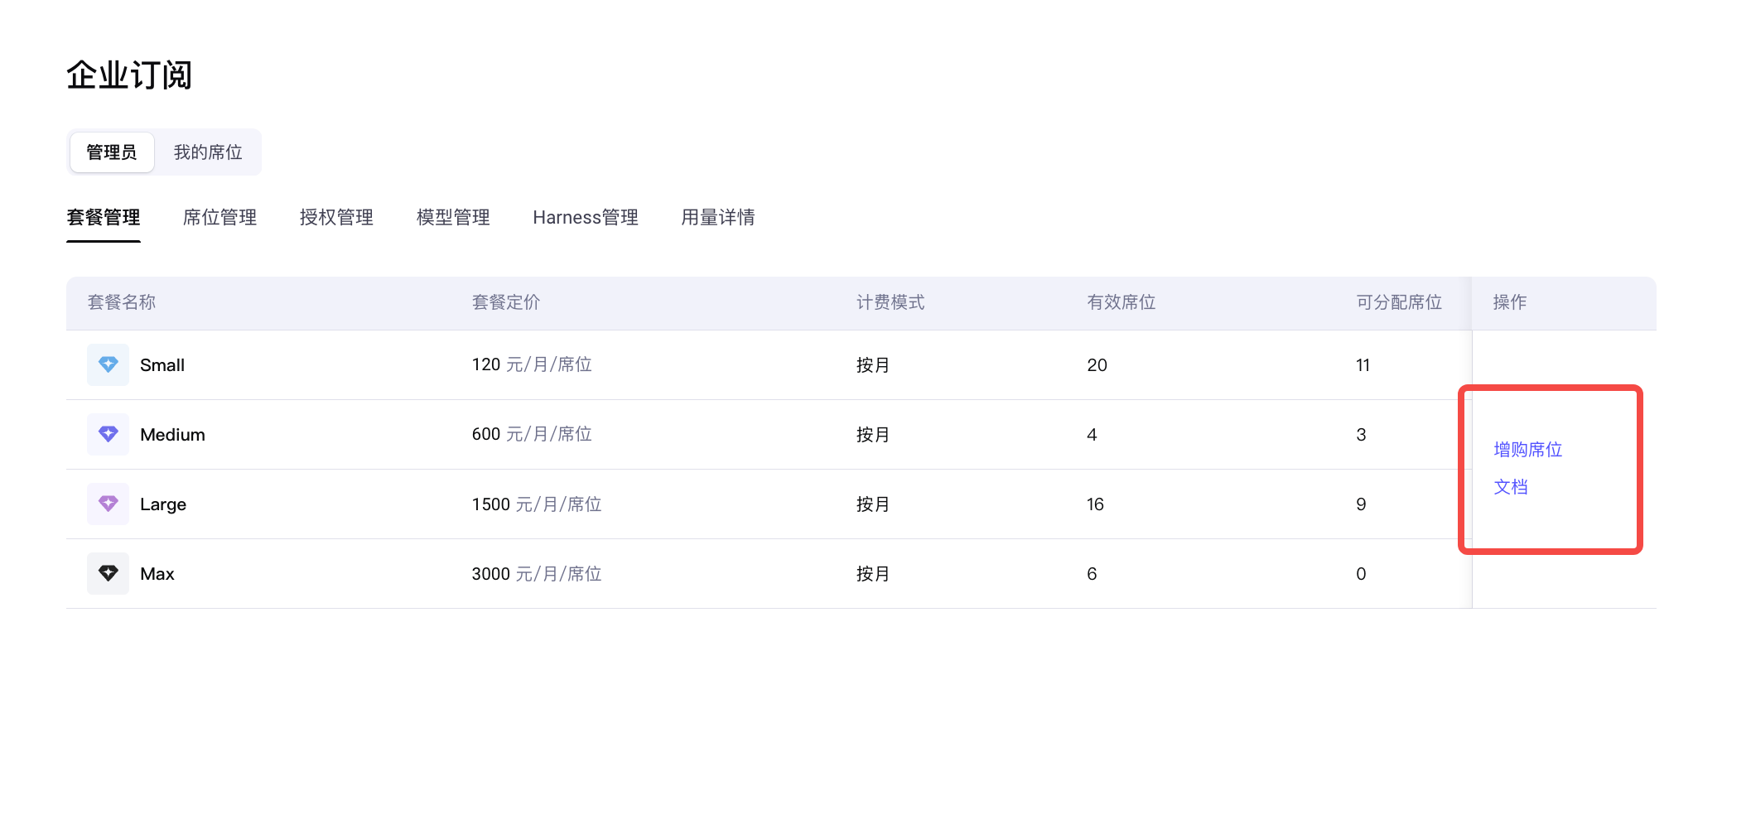This screenshot has width=1751, height=815.
Task: Click the 3000 元/月/席位 price
Action: click(537, 574)
